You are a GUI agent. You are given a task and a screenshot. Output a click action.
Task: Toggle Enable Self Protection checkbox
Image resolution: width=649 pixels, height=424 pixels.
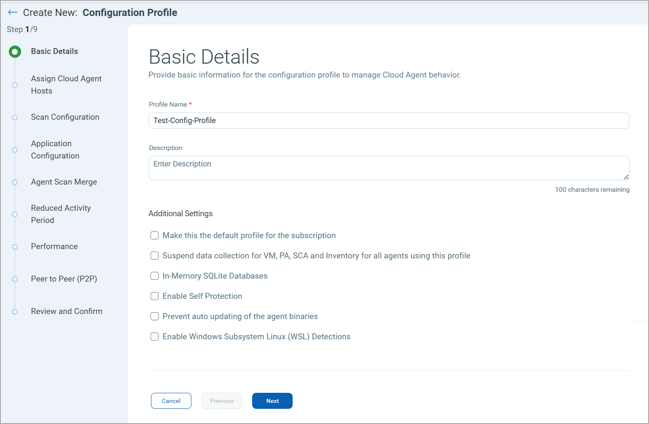click(x=154, y=296)
